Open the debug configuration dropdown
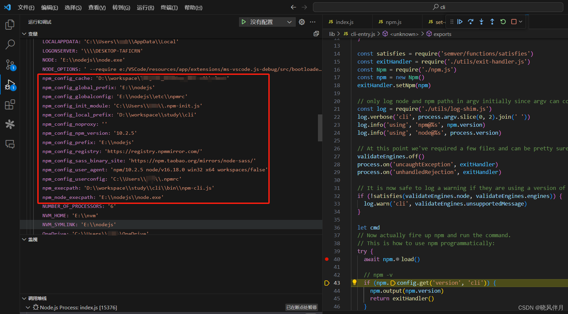This screenshot has width=568, height=314. click(x=271, y=22)
